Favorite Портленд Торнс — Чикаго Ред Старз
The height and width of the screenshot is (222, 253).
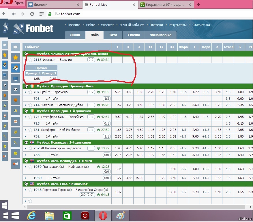coord(30,190)
